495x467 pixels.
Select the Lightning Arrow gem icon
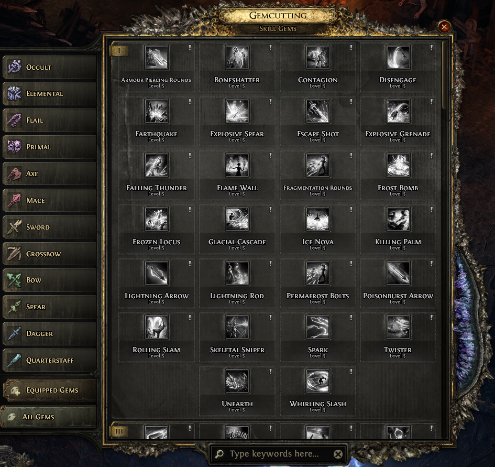(157, 273)
